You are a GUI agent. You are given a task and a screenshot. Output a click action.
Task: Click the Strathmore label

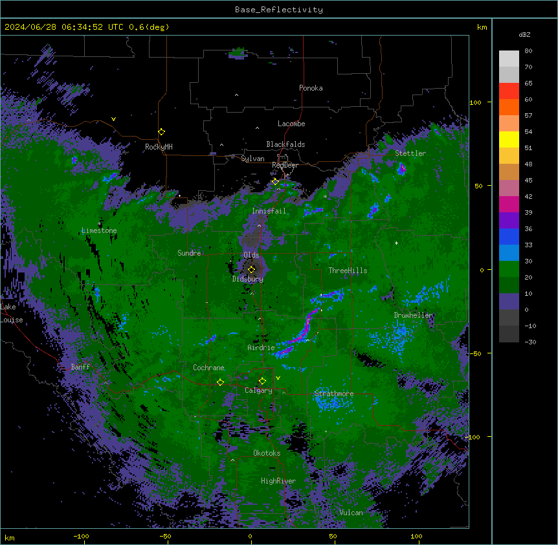point(334,394)
